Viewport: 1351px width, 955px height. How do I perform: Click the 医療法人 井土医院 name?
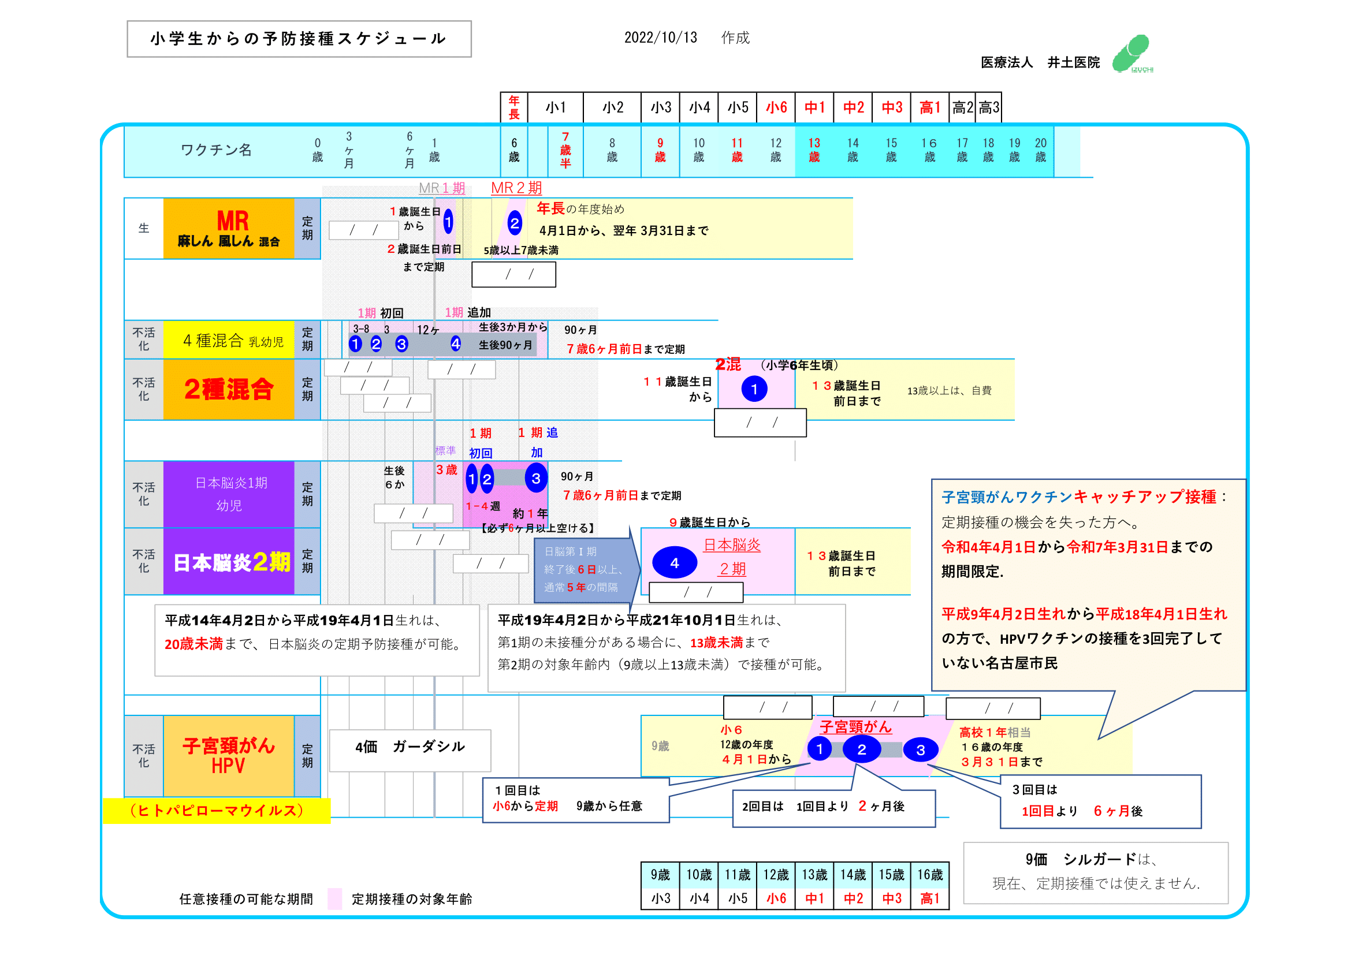tap(1040, 62)
